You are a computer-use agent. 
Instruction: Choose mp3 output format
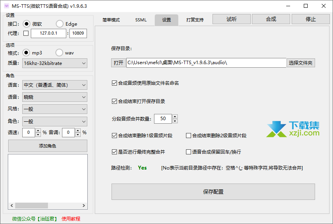click(x=26, y=52)
